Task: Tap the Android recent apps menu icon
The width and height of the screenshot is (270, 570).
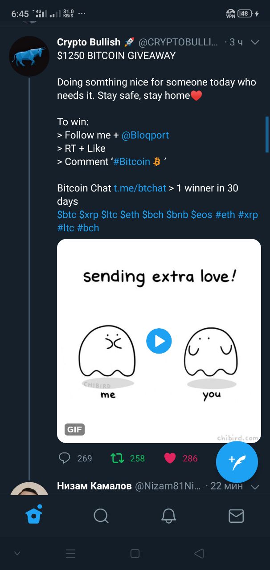Action: point(70,554)
